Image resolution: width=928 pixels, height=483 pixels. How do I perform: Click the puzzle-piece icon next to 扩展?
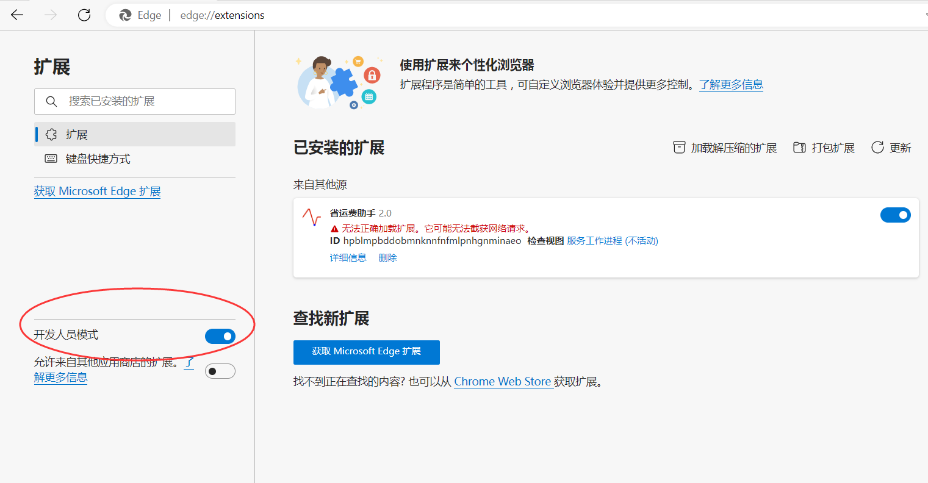[x=51, y=134]
